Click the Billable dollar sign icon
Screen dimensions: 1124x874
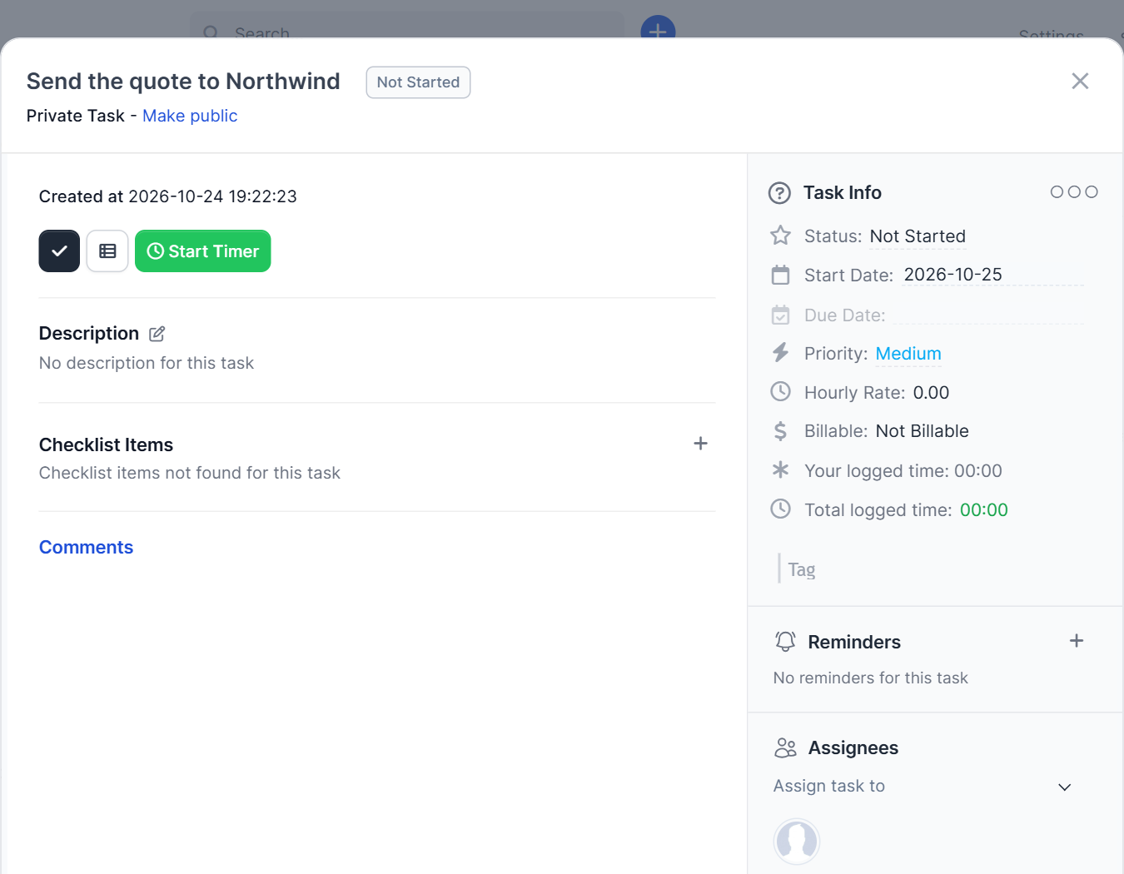tap(780, 430)
